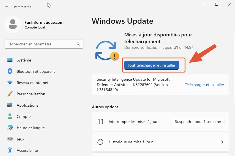The width and height of the screenshot is (235, 156).
Task: Click the pause icon beside Interrompre
Action: (x=100, y=122)
